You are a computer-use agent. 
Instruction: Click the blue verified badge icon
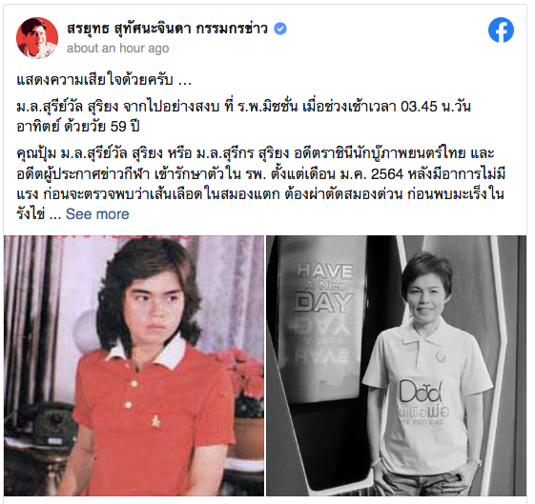[x=280, y=29]
